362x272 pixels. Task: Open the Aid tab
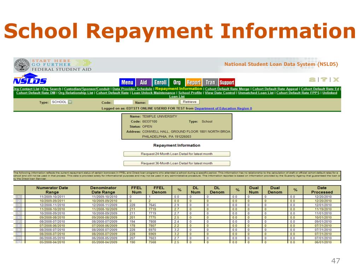[144, 82]
